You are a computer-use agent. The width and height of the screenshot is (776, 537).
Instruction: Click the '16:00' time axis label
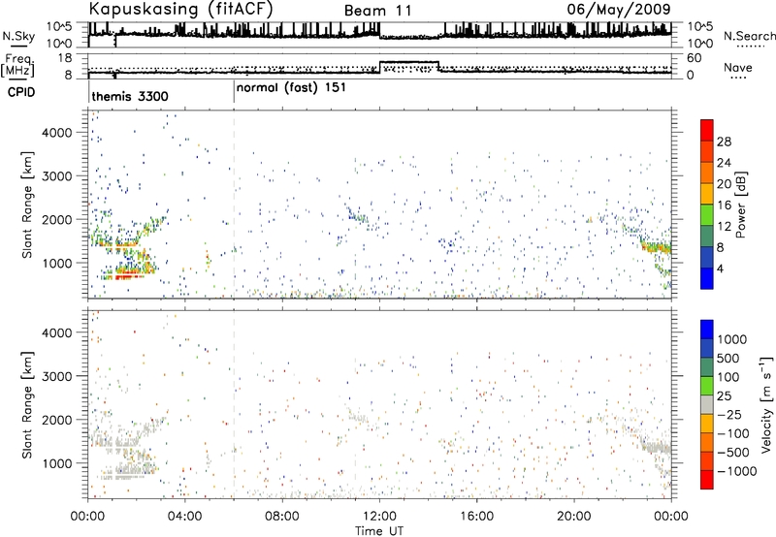[476, 517]
